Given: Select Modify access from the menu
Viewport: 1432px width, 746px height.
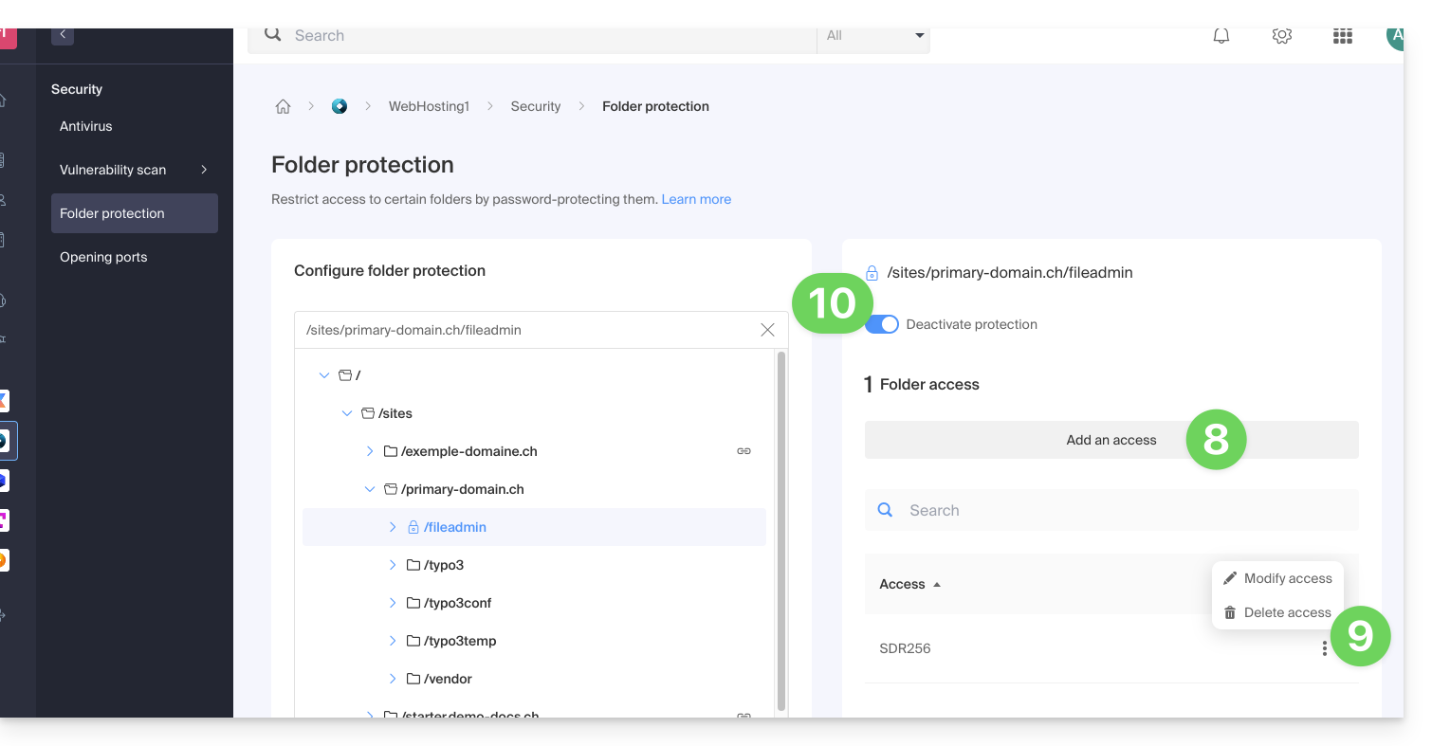Looking at the screenshot, I should click(1277, 578).
